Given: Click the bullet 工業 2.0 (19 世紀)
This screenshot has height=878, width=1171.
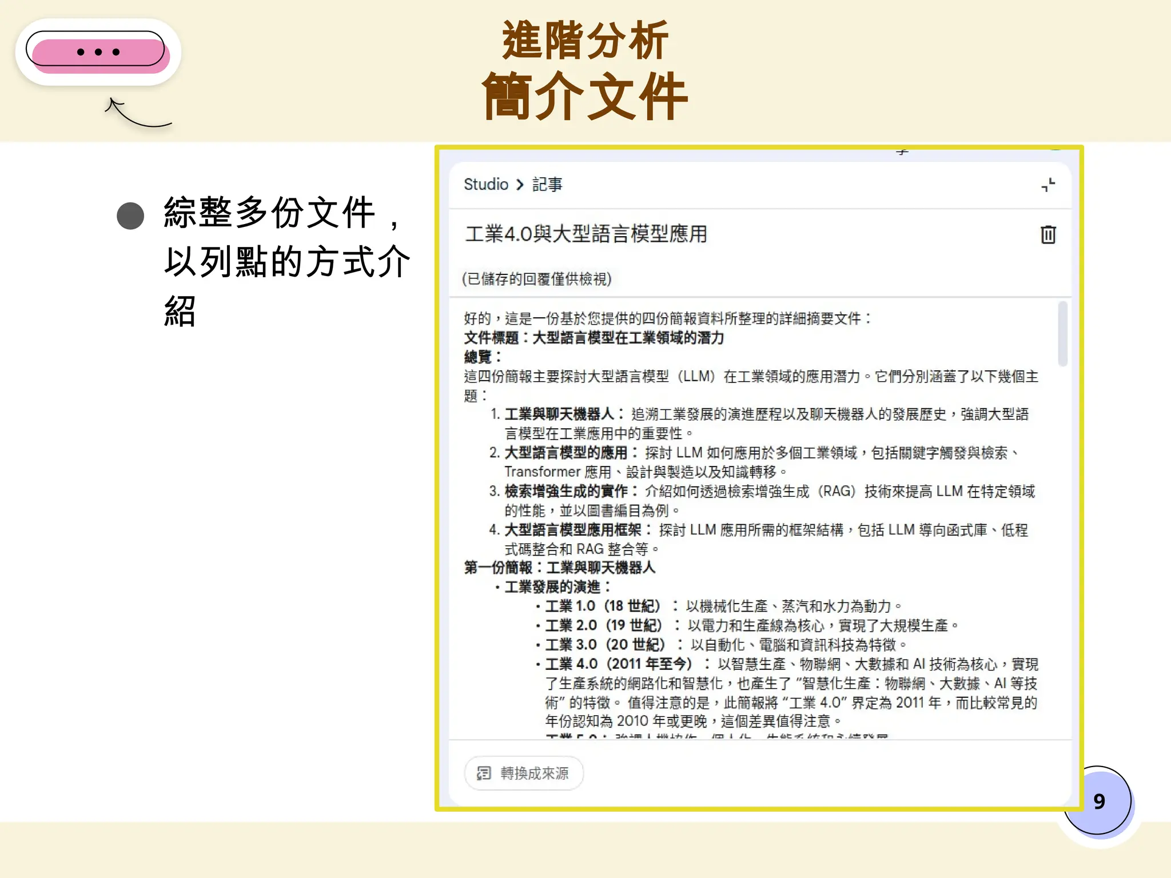Looking at the screenshot, I should (747, 625).
